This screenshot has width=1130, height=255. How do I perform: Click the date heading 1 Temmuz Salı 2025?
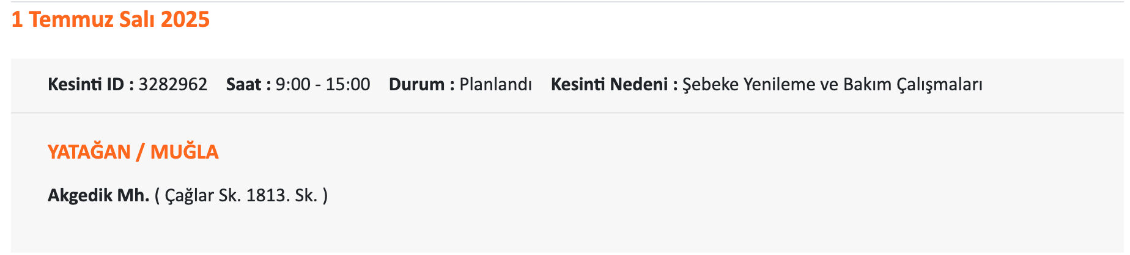point(110,20)
